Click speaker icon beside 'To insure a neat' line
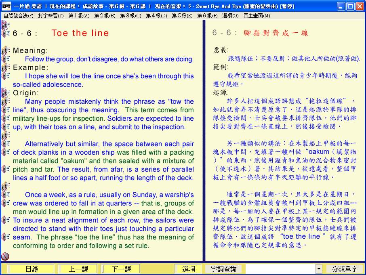Screen dimensions: 366x275 coord(6,220)
